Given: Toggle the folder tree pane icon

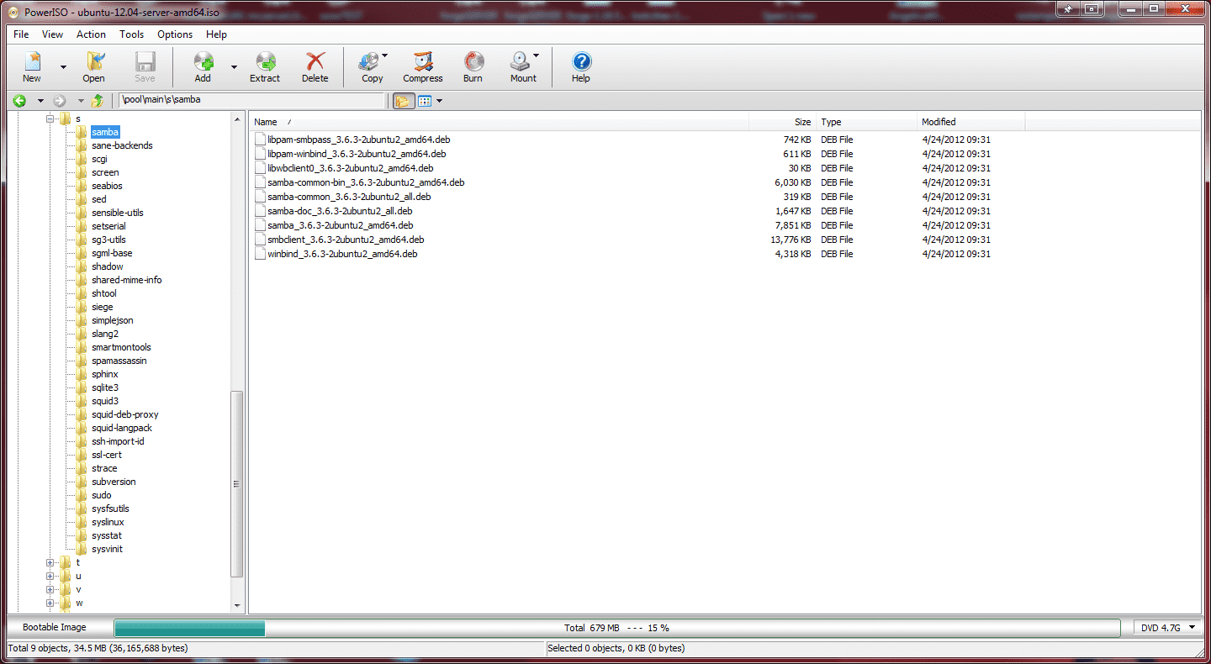Looking at the screenshot, I should point(403,101).
